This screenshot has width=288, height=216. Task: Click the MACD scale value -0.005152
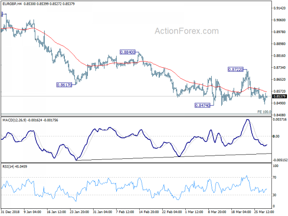pos(280,160)
